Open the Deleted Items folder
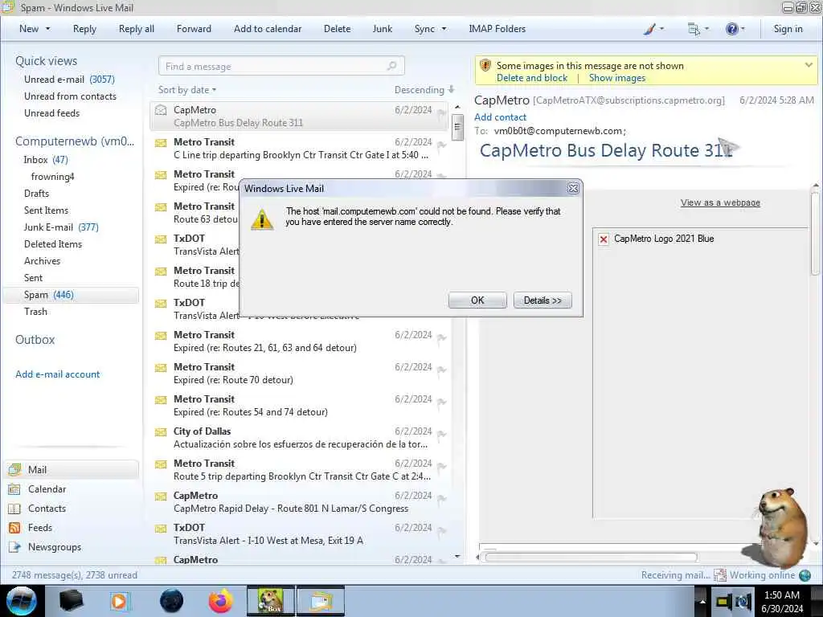823x617 pixels. pos(53,244)
